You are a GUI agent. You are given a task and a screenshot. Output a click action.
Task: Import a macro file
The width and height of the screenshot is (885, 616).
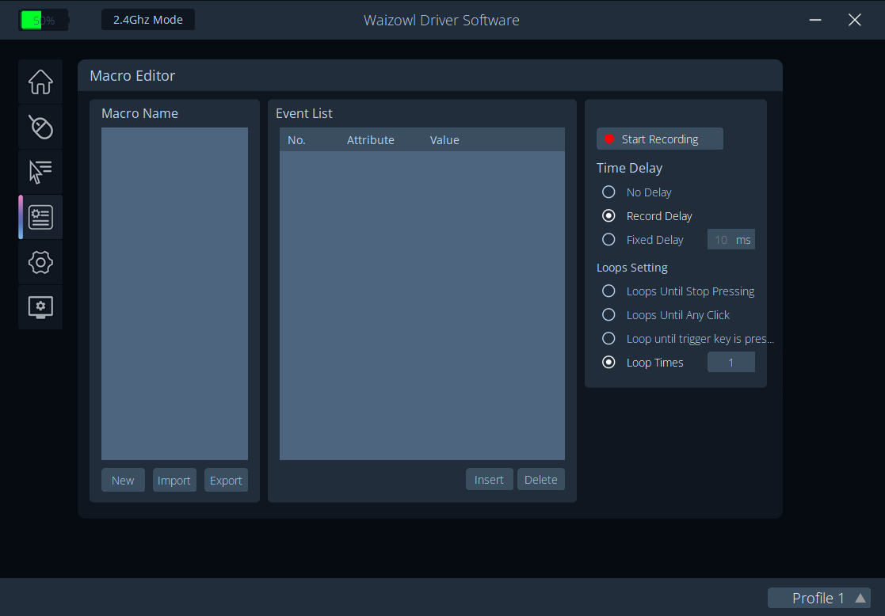(174, 480)
